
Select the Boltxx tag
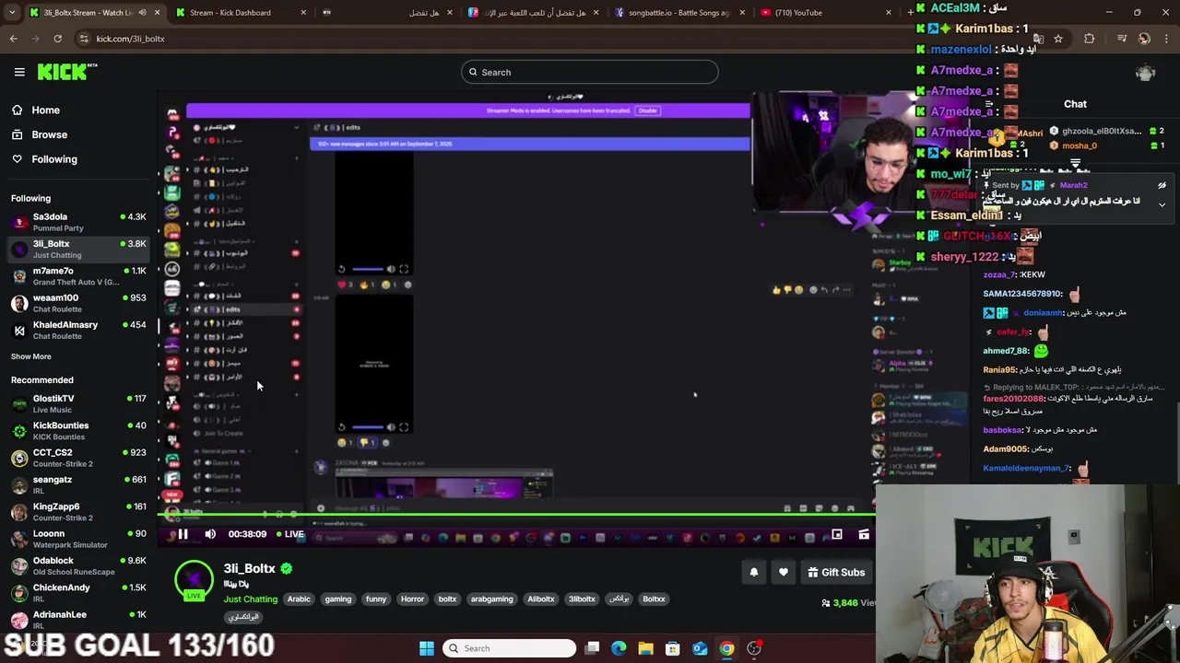tap(654, 599)
